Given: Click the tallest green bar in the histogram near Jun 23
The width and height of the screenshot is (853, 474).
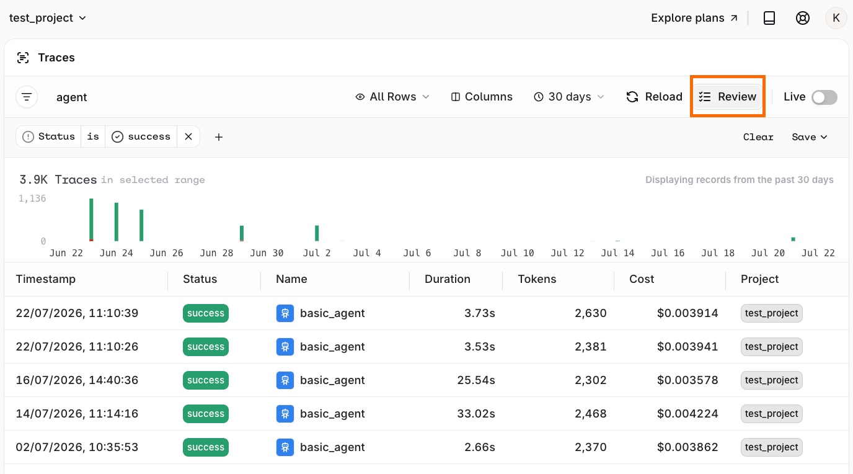Looking at the screenshot, I should 91,220.
